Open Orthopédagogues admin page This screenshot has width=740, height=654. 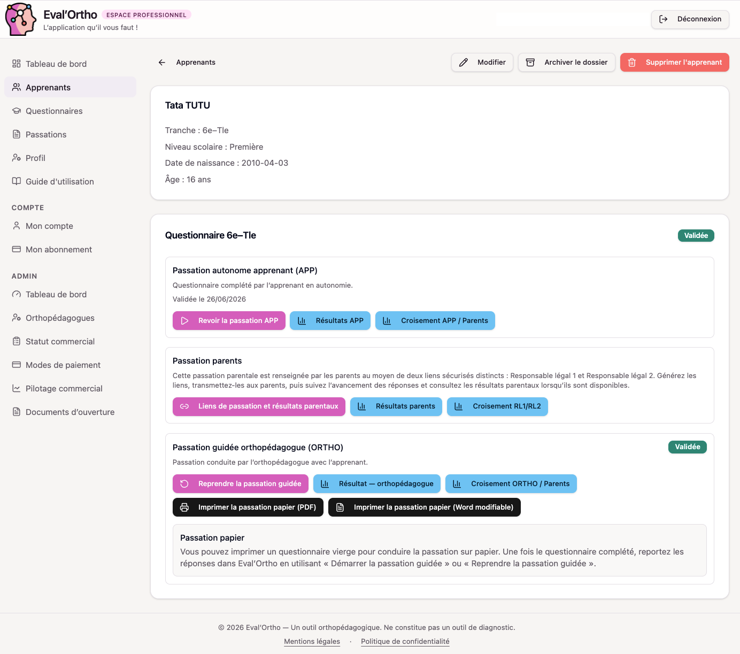point(70,318)
